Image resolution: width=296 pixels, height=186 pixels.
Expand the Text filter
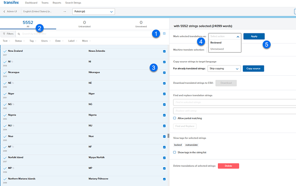click(6, 41)
